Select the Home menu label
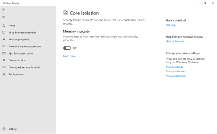This screenshot has height=134, width=217. pyautogui.click(x=12, y=26)
